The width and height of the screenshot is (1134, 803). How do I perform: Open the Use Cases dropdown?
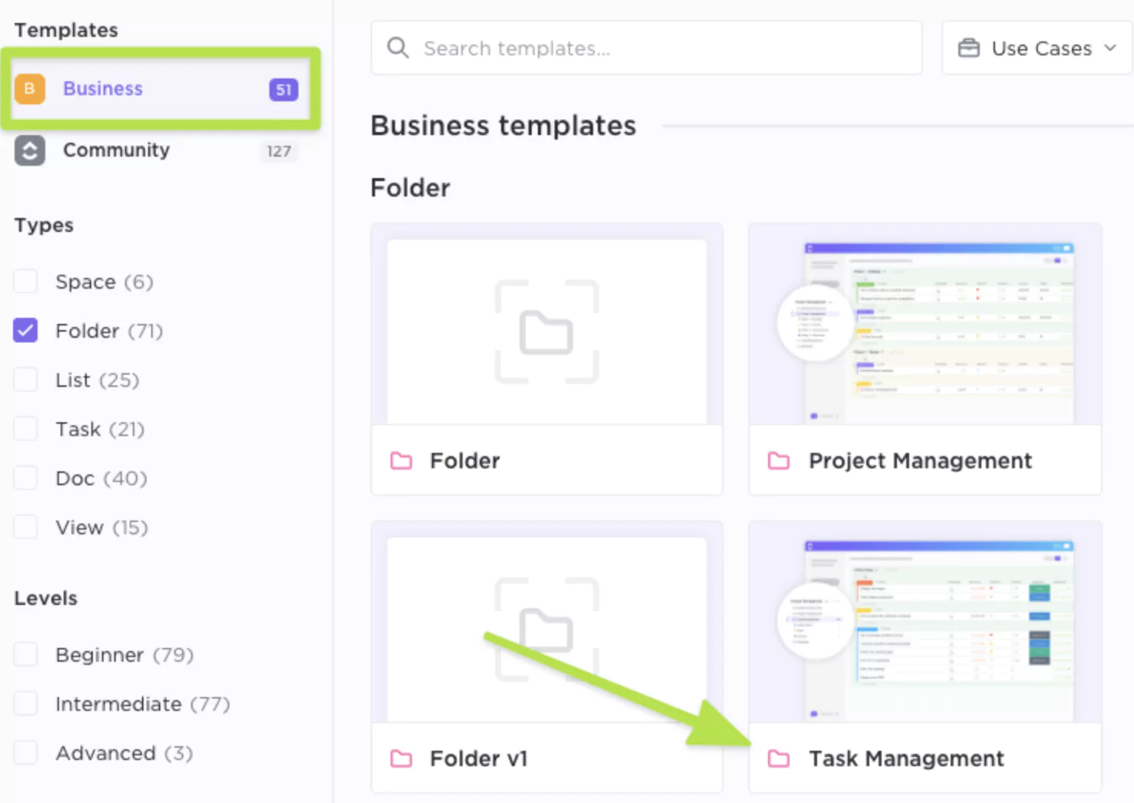[1036, 48]
